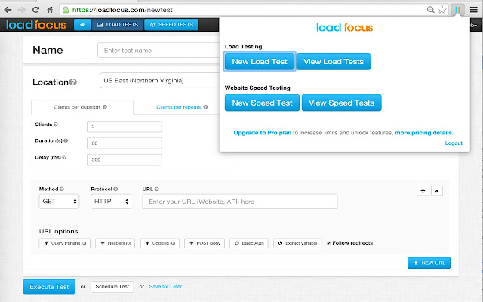
Task: Expand Cookies (0) option
Action: point(160,243)
